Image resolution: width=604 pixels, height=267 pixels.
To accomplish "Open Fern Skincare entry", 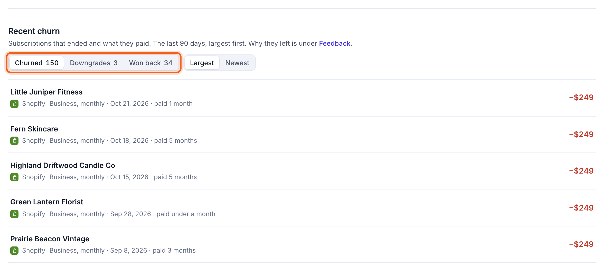I will pyautogui.click(x=302, y=135).
